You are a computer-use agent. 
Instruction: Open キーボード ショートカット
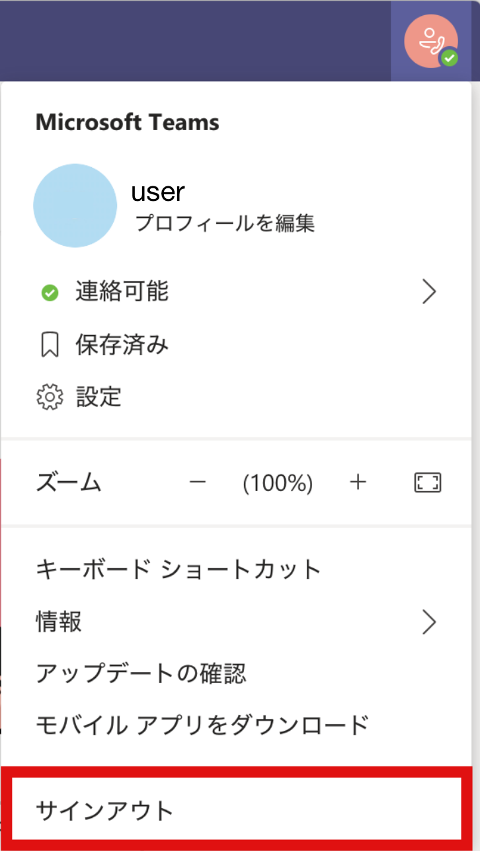tap(179, 569)
